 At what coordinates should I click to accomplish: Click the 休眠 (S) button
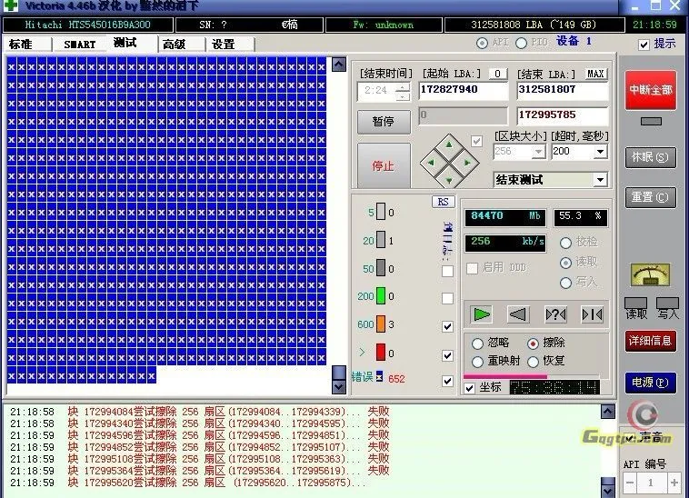(650, 157)
